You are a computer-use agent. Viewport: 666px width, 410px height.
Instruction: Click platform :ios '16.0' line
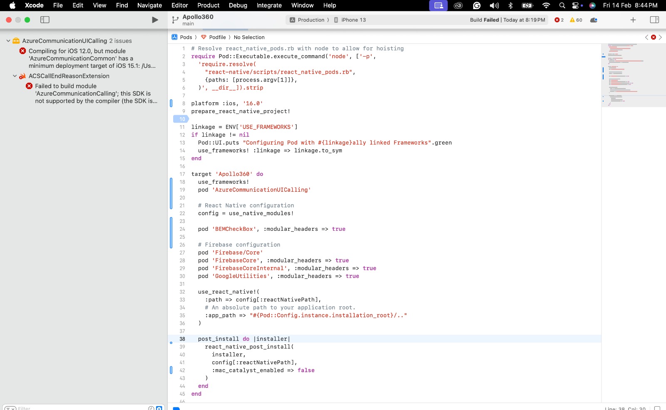click(227, 104)
